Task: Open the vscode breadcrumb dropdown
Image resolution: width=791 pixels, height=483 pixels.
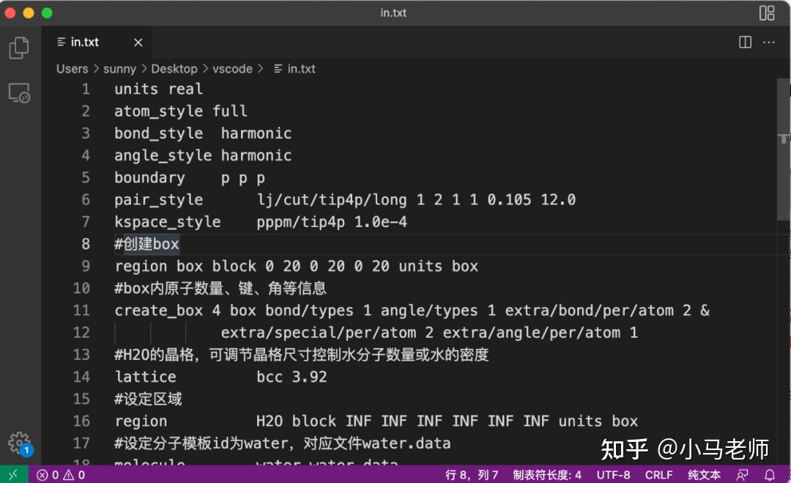Action: click(233, 68)
